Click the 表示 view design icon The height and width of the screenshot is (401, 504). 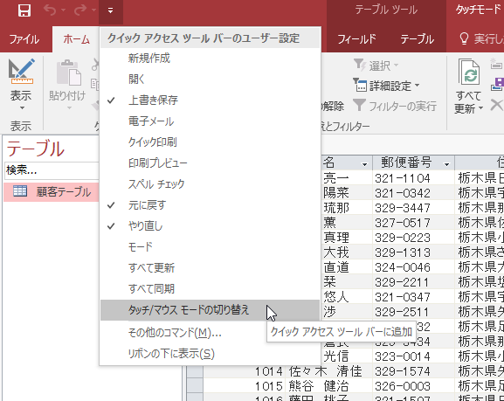(21, 72)
